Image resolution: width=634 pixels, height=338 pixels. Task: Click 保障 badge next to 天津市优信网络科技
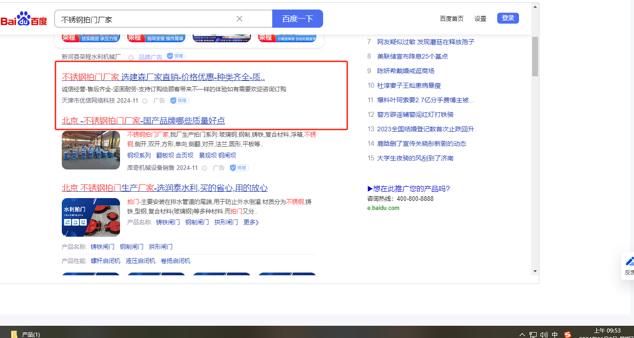[180, 100]
